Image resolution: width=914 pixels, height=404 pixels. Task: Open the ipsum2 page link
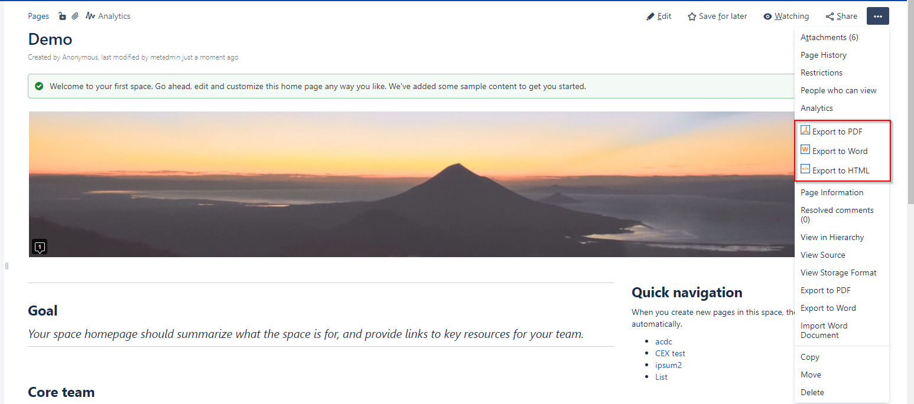point(668,365)
